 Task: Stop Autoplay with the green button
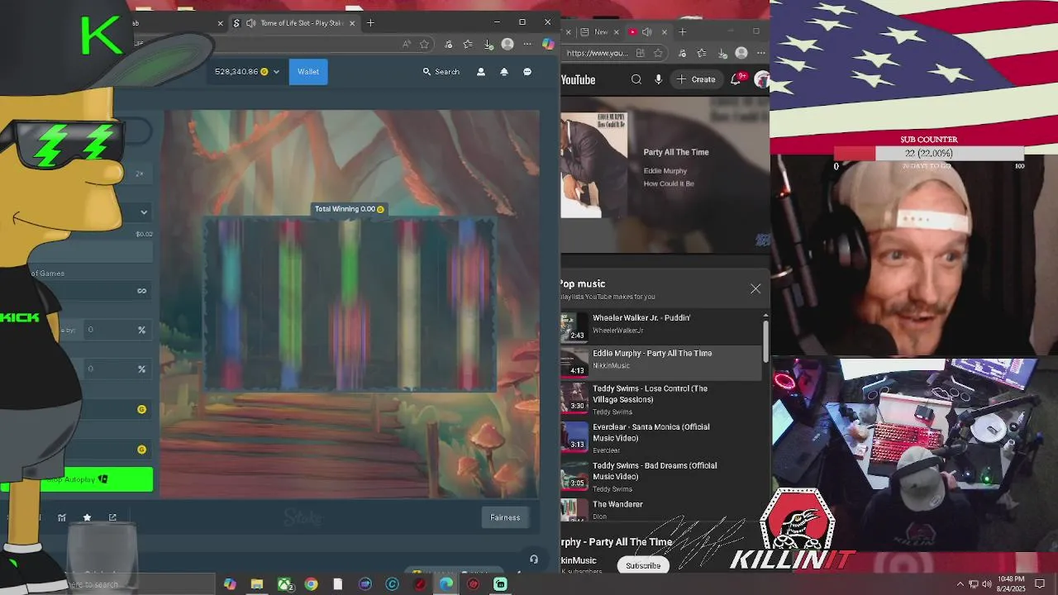pos(77,479)
